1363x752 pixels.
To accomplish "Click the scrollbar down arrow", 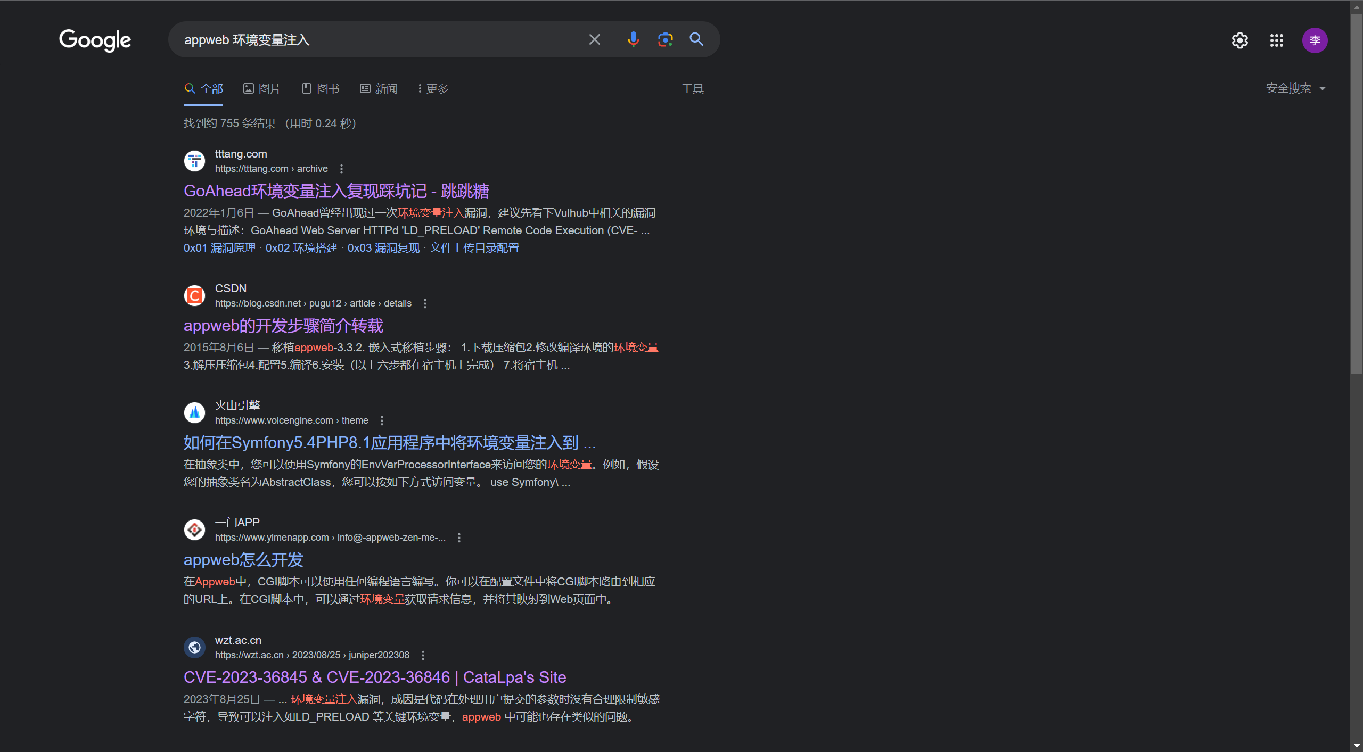I will pyautogui.click(x=1357, y=746).
